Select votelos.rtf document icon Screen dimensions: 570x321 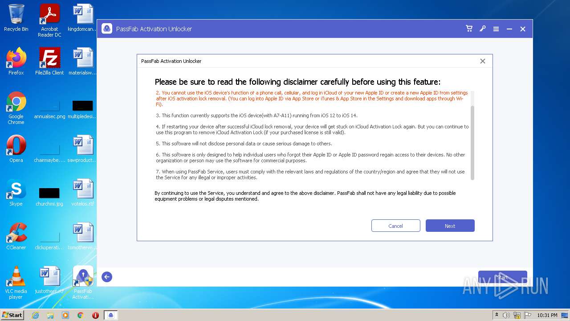[x=83, y=193]
